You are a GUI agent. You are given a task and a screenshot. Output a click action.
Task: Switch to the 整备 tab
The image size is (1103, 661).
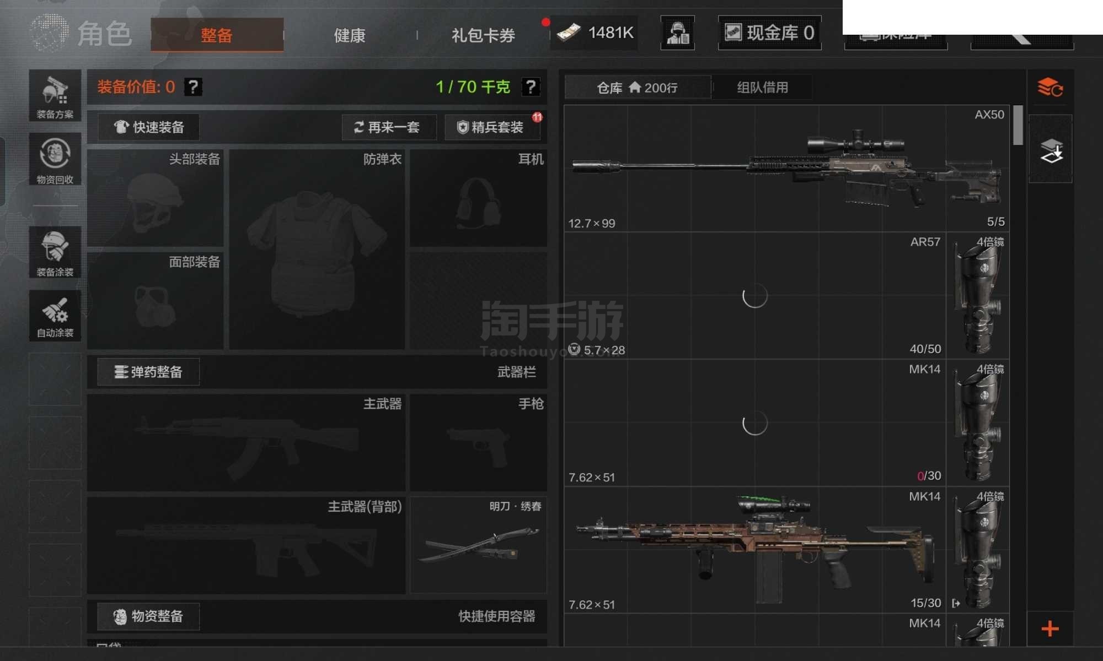(x=217, y=35)
